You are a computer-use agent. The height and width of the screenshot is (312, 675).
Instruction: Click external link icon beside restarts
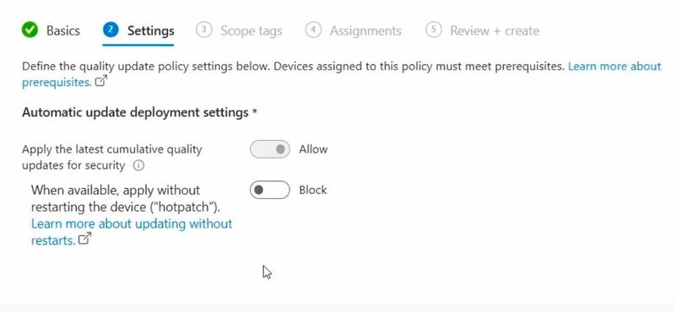85,239
